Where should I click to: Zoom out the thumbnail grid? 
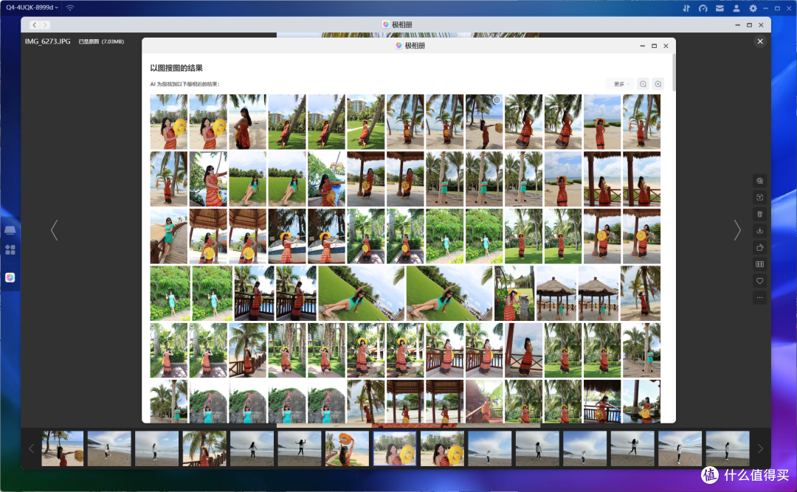643,84
